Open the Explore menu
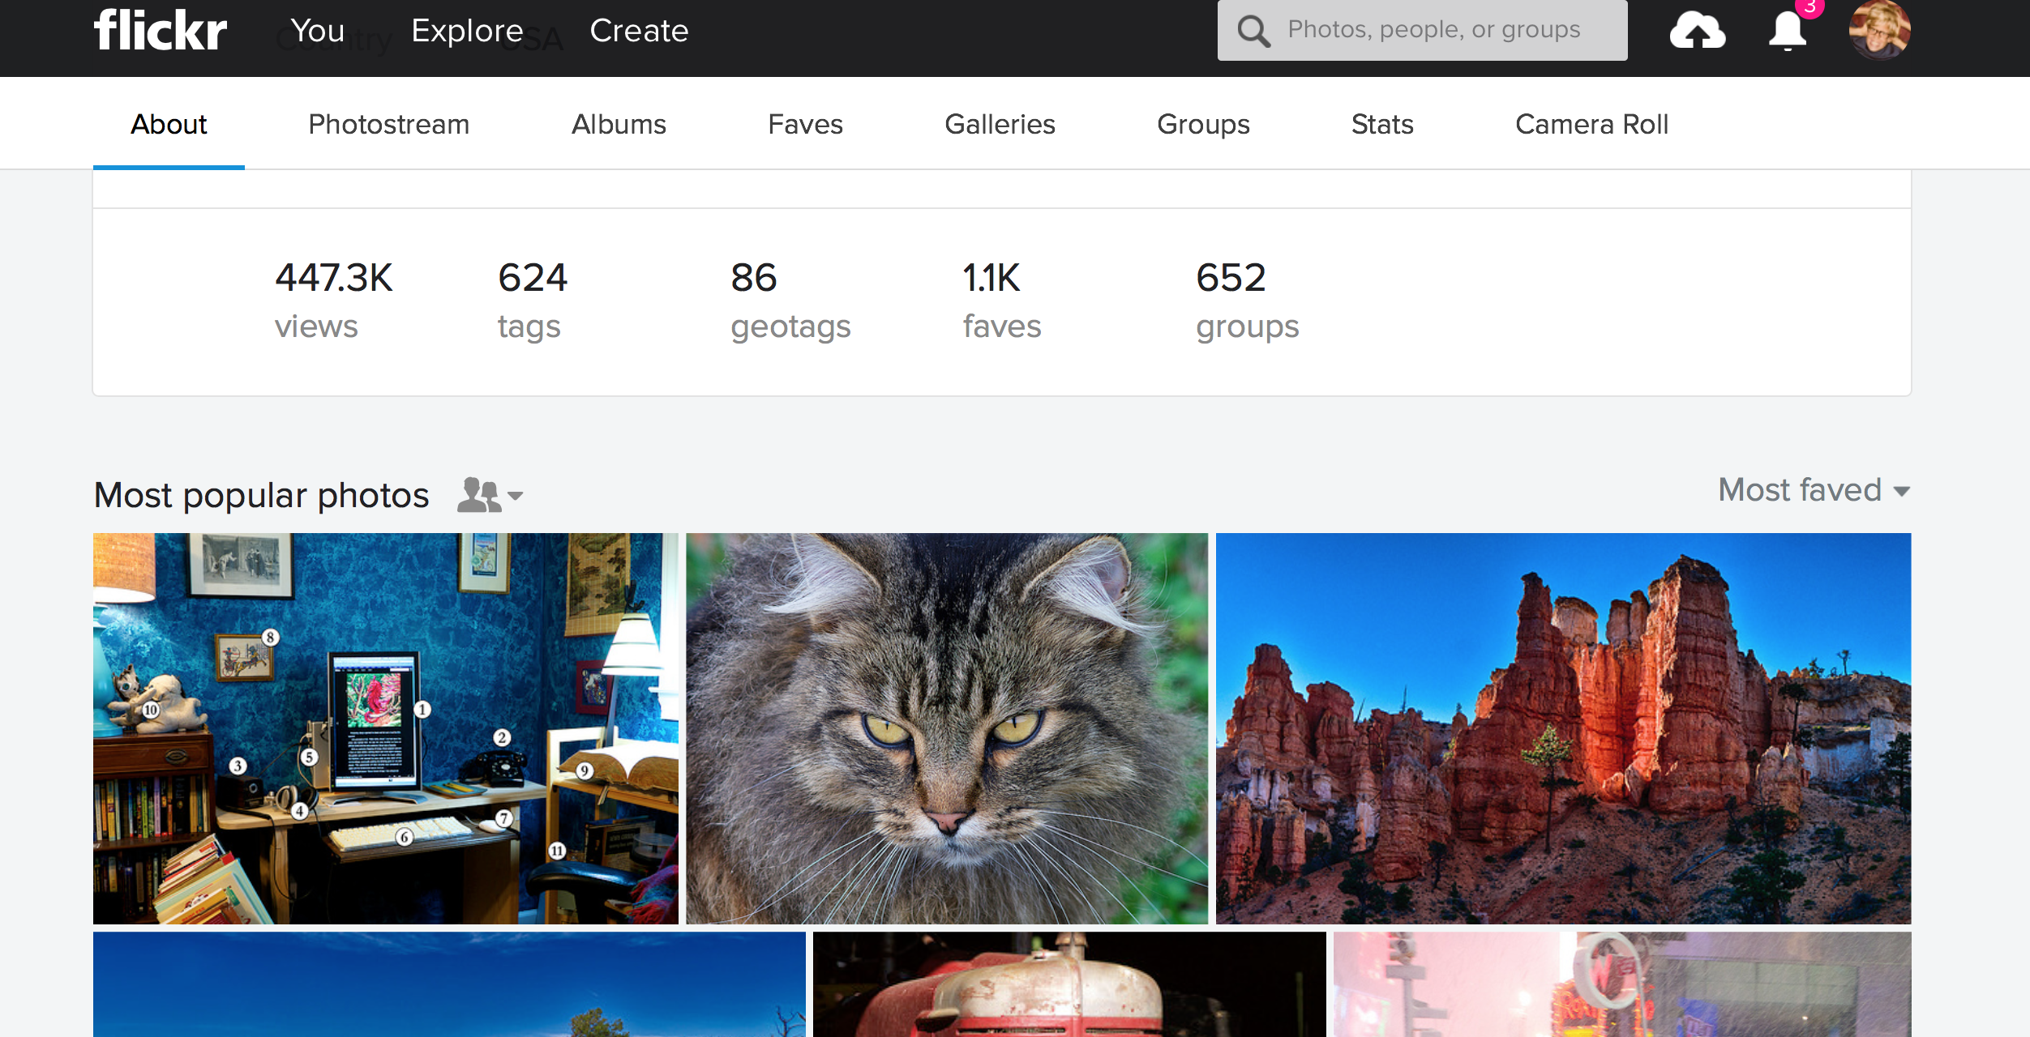This screenshot has height=1037, width=2030. (x=467, y=31)
